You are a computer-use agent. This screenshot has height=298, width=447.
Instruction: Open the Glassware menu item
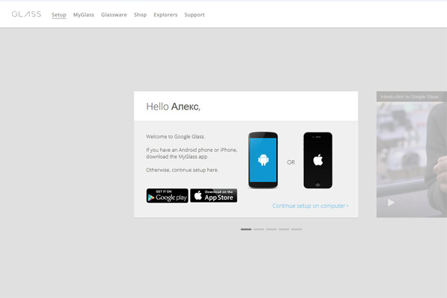click(113, 15)
